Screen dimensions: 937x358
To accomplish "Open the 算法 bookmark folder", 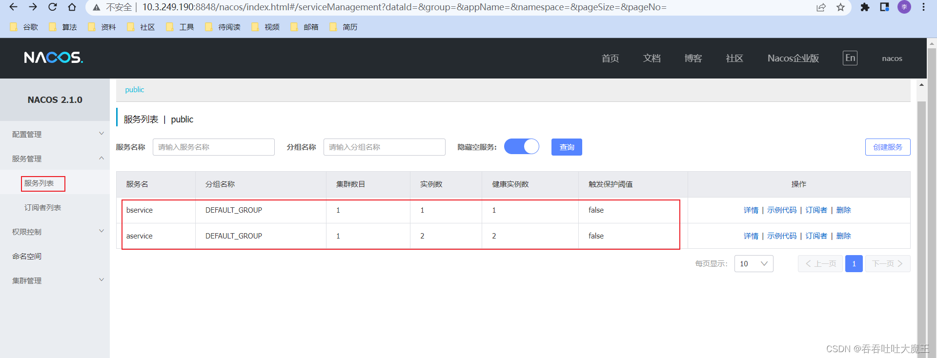I will (x=63, y=27).
